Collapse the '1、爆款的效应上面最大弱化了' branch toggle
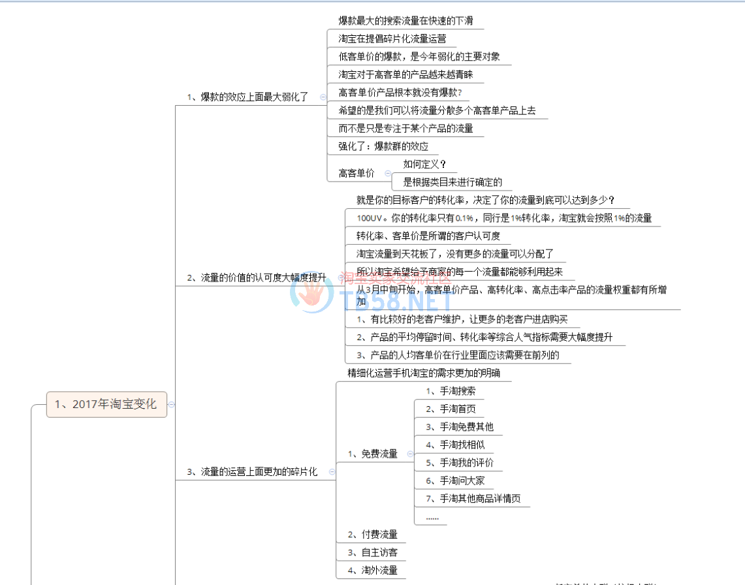745x585 pixels. tap(323, 97)
